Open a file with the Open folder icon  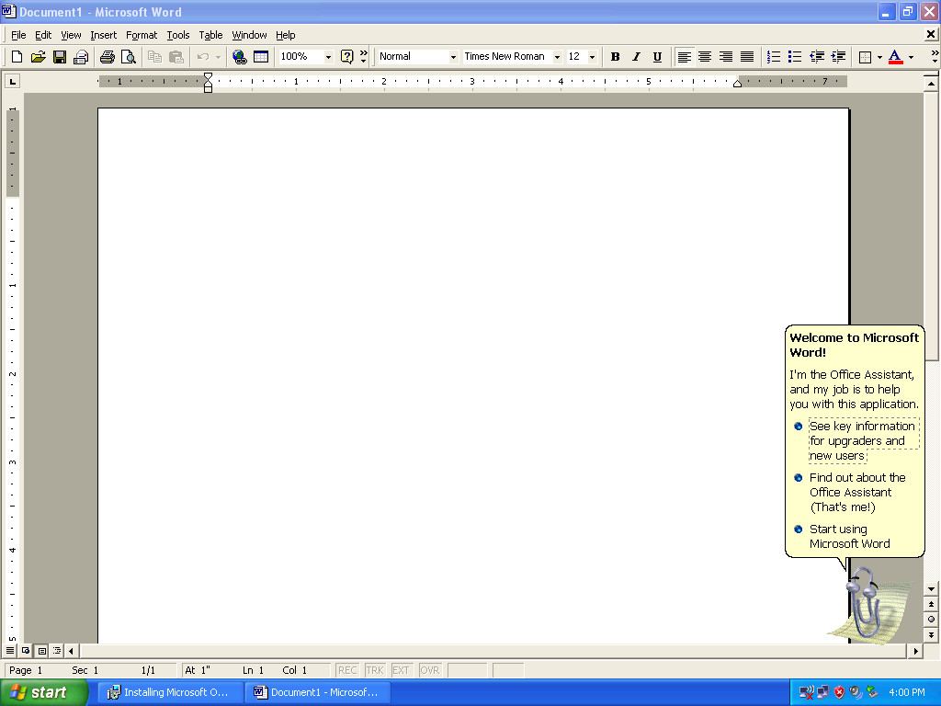(x=39, y=56)
